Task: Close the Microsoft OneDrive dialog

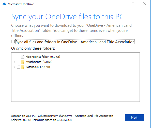Action: click(x=145, y=4)
